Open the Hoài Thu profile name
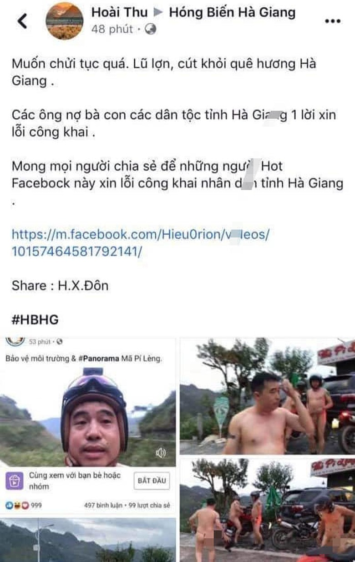The height and width of the screenshot is (562, 355). pos(120,12)
